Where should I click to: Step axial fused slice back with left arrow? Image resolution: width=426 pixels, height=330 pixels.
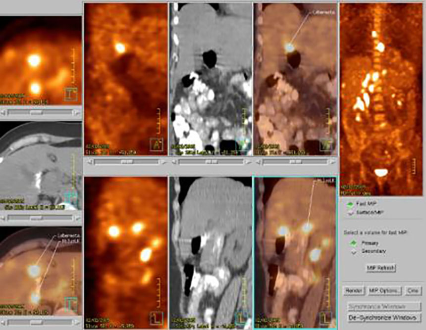click(x=2, y=323)
